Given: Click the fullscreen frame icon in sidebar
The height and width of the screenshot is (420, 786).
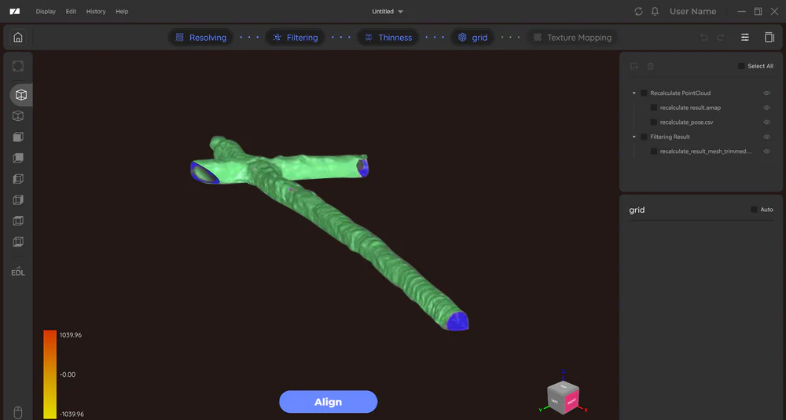Looking at the screenshot, I should [18, 67].
